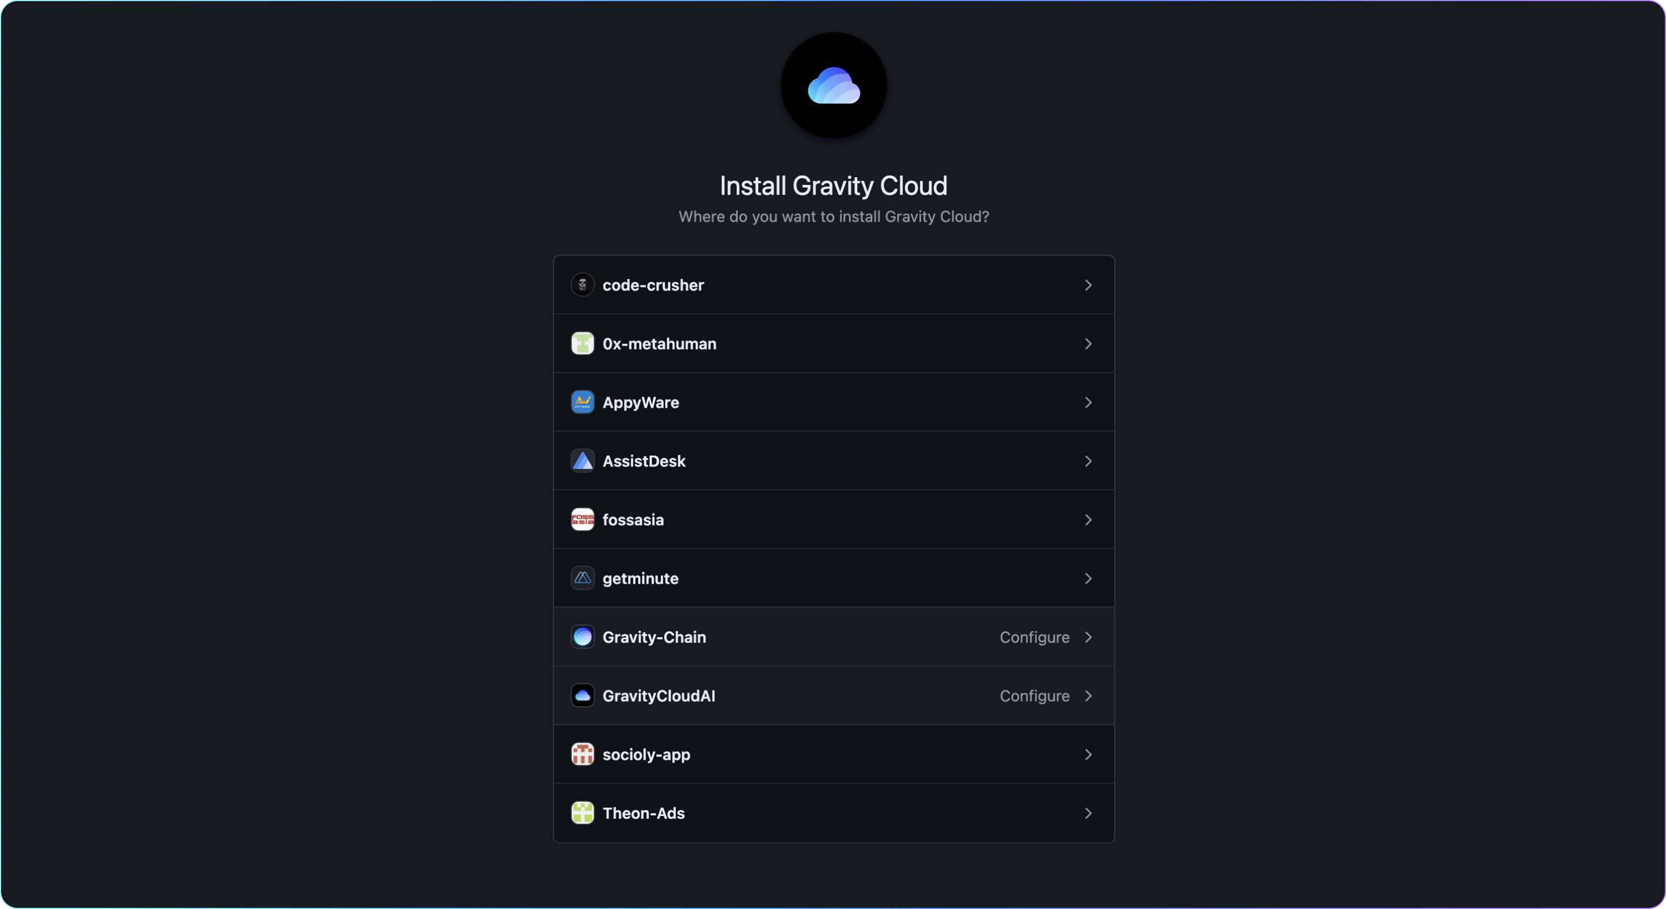Click the socioly-app avatar icon
This screenshot has width=1666, height=909.
(582, 754)
